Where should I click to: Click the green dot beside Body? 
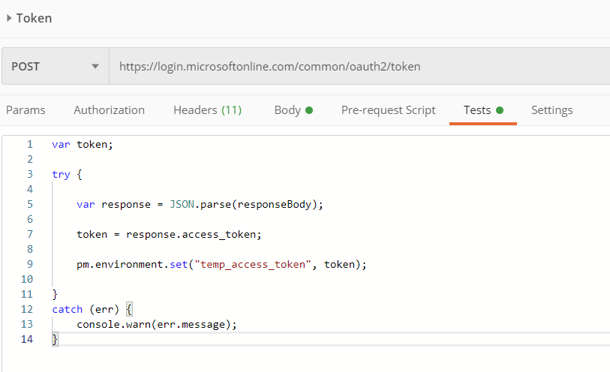(309, 110)
